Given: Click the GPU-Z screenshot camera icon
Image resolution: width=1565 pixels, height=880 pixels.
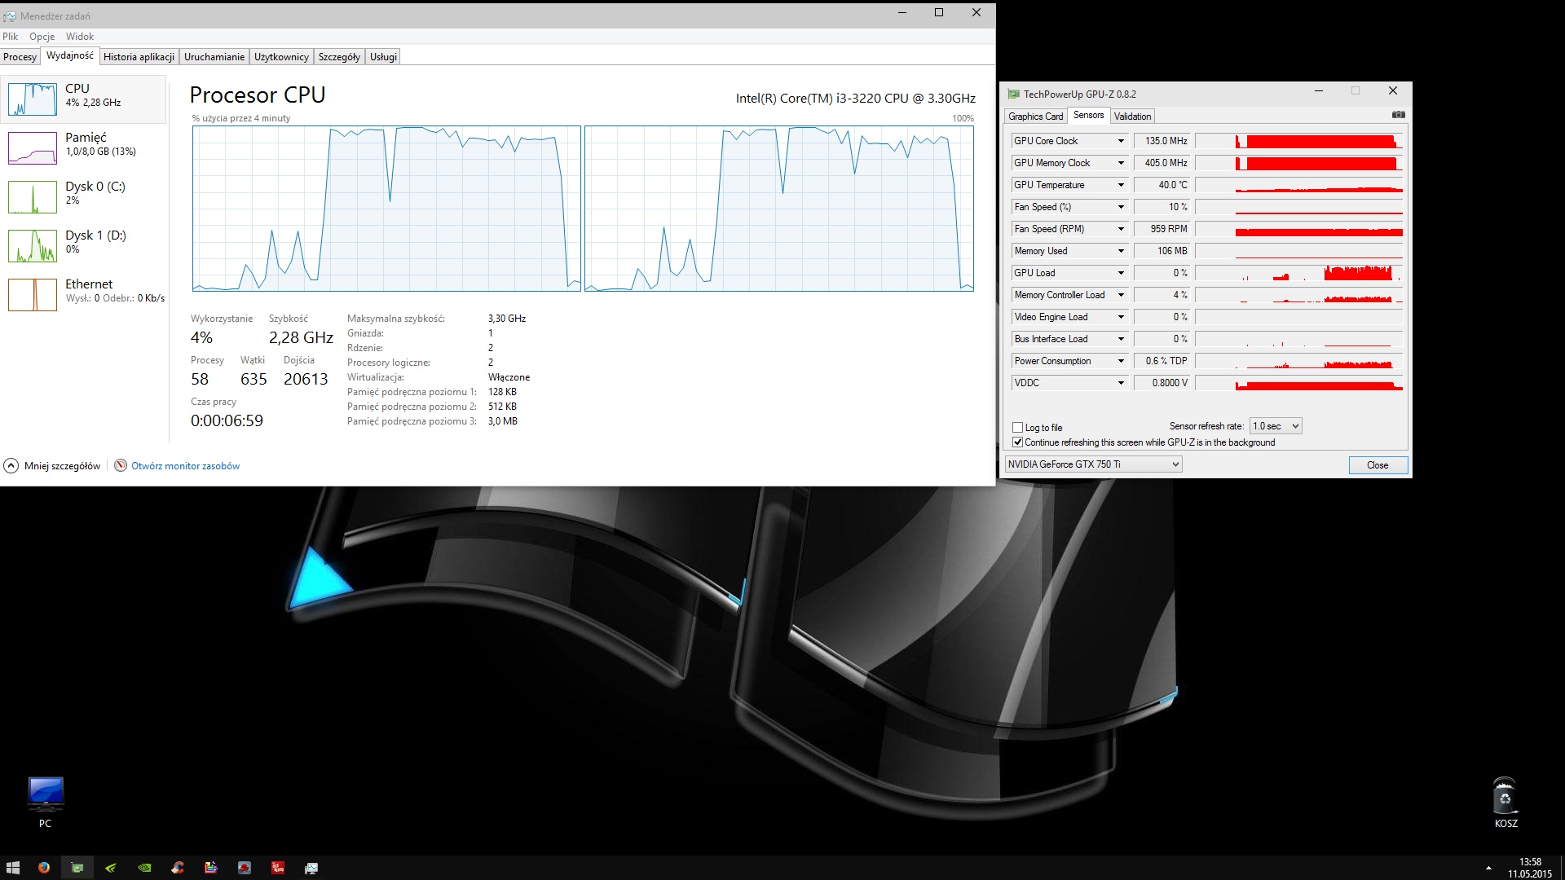Looking at the screenshot, I should pyautogui.click(x=1398, y=115).
